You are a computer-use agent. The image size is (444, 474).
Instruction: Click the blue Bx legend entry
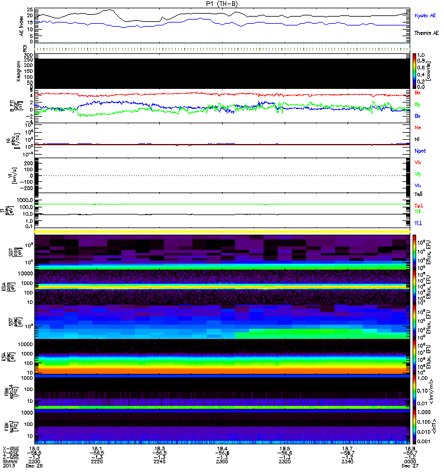418,116
